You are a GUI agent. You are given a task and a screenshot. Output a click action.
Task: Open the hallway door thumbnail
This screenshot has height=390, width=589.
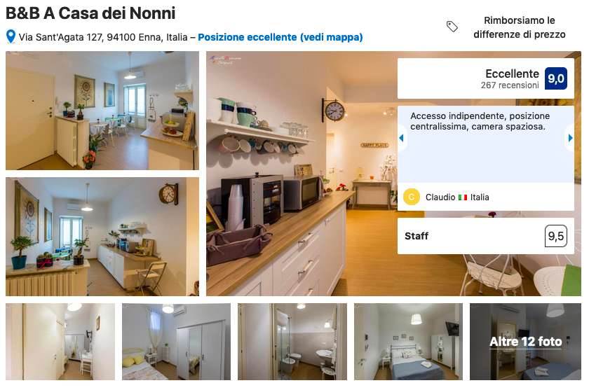tap(60, 342)
